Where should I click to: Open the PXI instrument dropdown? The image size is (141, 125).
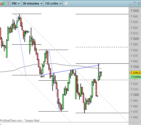[x=16, y=3]
